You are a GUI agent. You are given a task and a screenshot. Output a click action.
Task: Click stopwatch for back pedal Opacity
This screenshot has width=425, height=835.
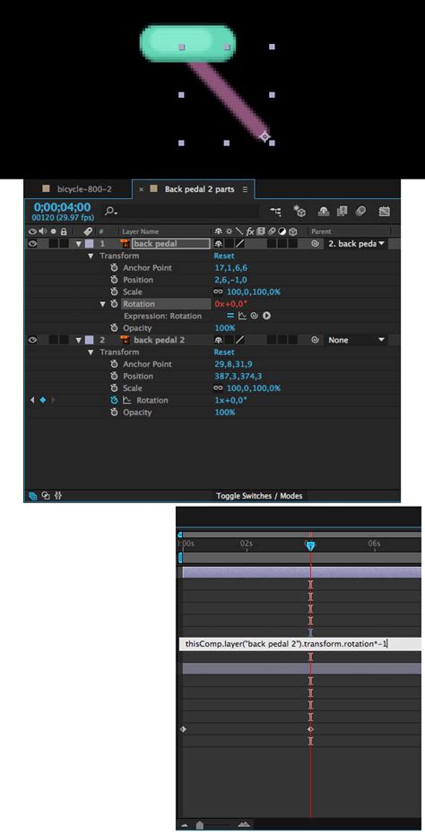coord(114,328)
